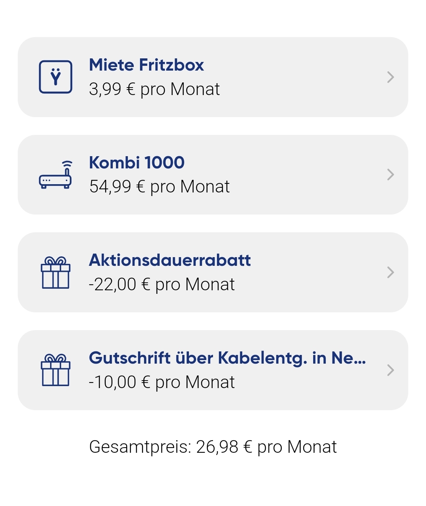426x506 pixels.
Task: Click the Gesamtpreis 26,98 € total line
Action: 213,447
